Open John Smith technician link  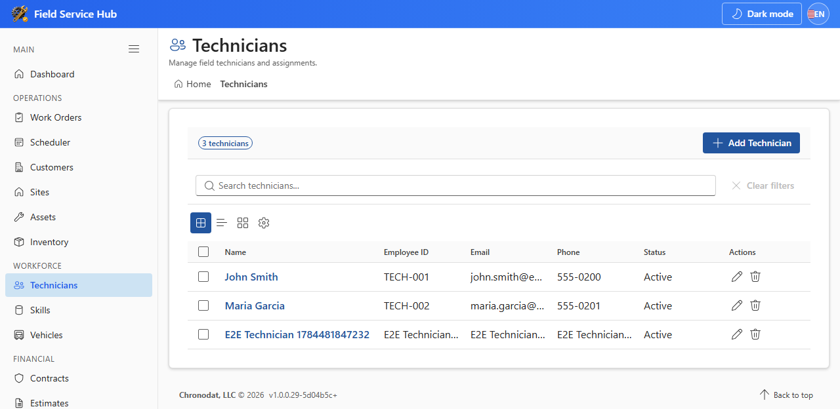pyautogui.click(x=251, y=277)
